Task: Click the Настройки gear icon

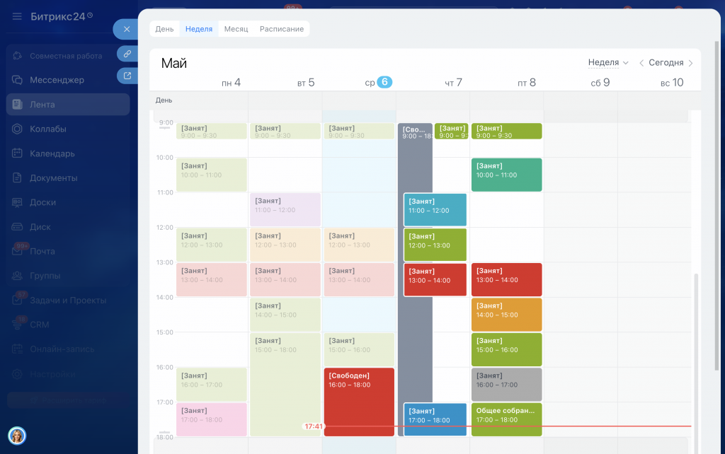Action: 17,374
